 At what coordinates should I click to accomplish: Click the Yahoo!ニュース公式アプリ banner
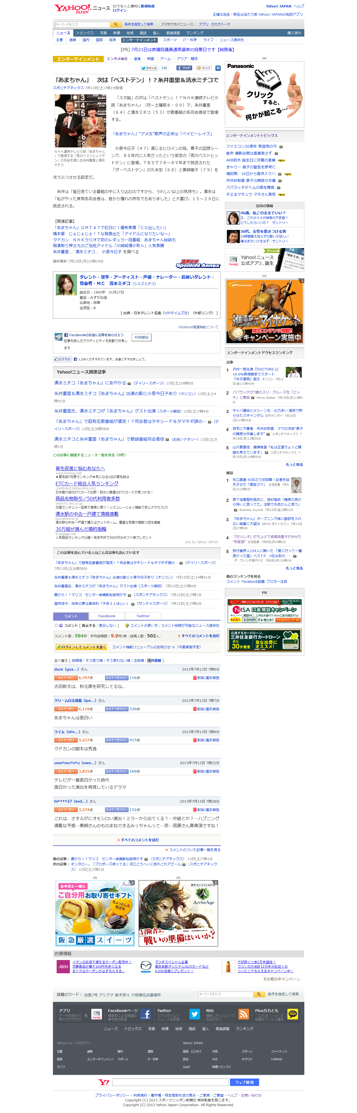[x=265, y=260]
